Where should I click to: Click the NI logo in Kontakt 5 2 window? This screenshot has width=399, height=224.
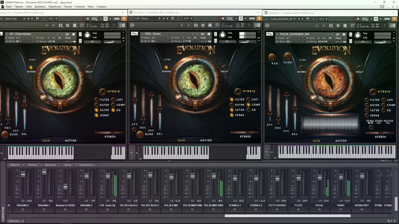[x=122, y=25]
